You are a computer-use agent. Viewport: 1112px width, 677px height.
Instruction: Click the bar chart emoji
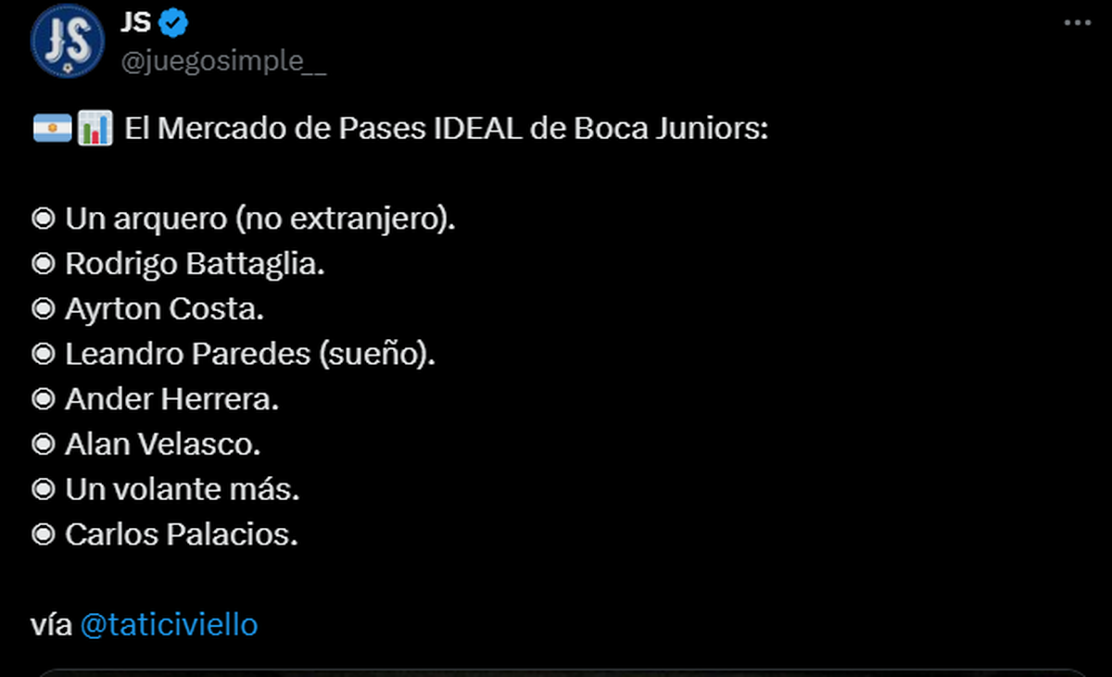pyautogui.click(x=95, y=130)
